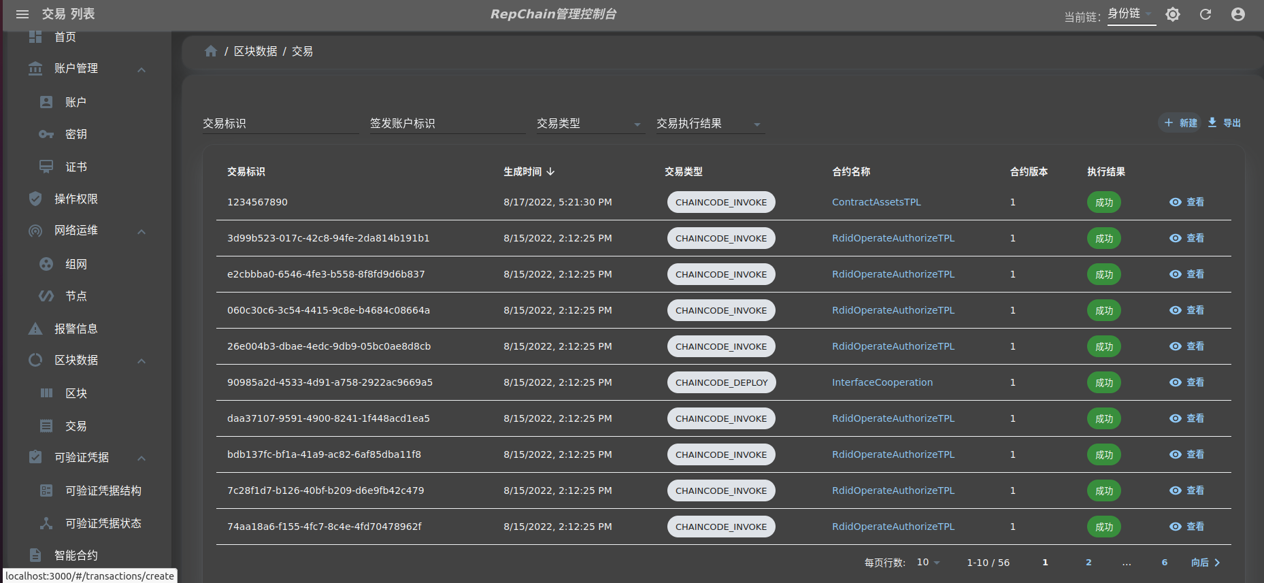The image size is (1264, 583).
Task: Click the 区块 blocks icon in sidebar
Action: click(x=46, y=393)
